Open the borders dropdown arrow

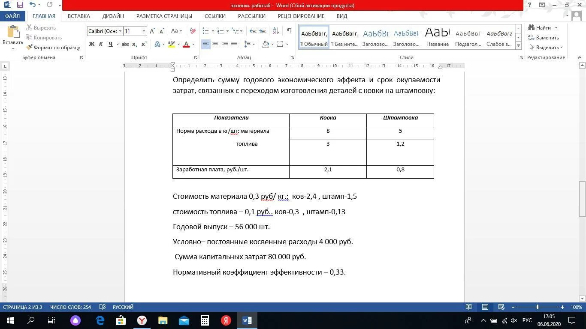287,44
